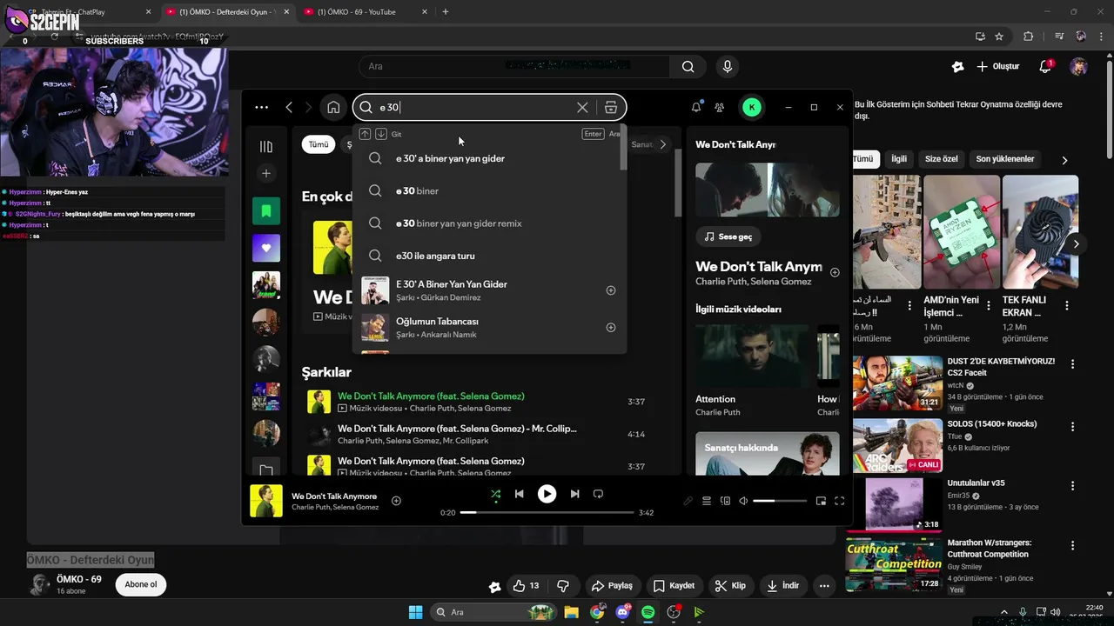Screen dimensions: 1114x626
Task: Select suggestion "e 30 biner yan yan gider remix"
Action: click(489, 223)
